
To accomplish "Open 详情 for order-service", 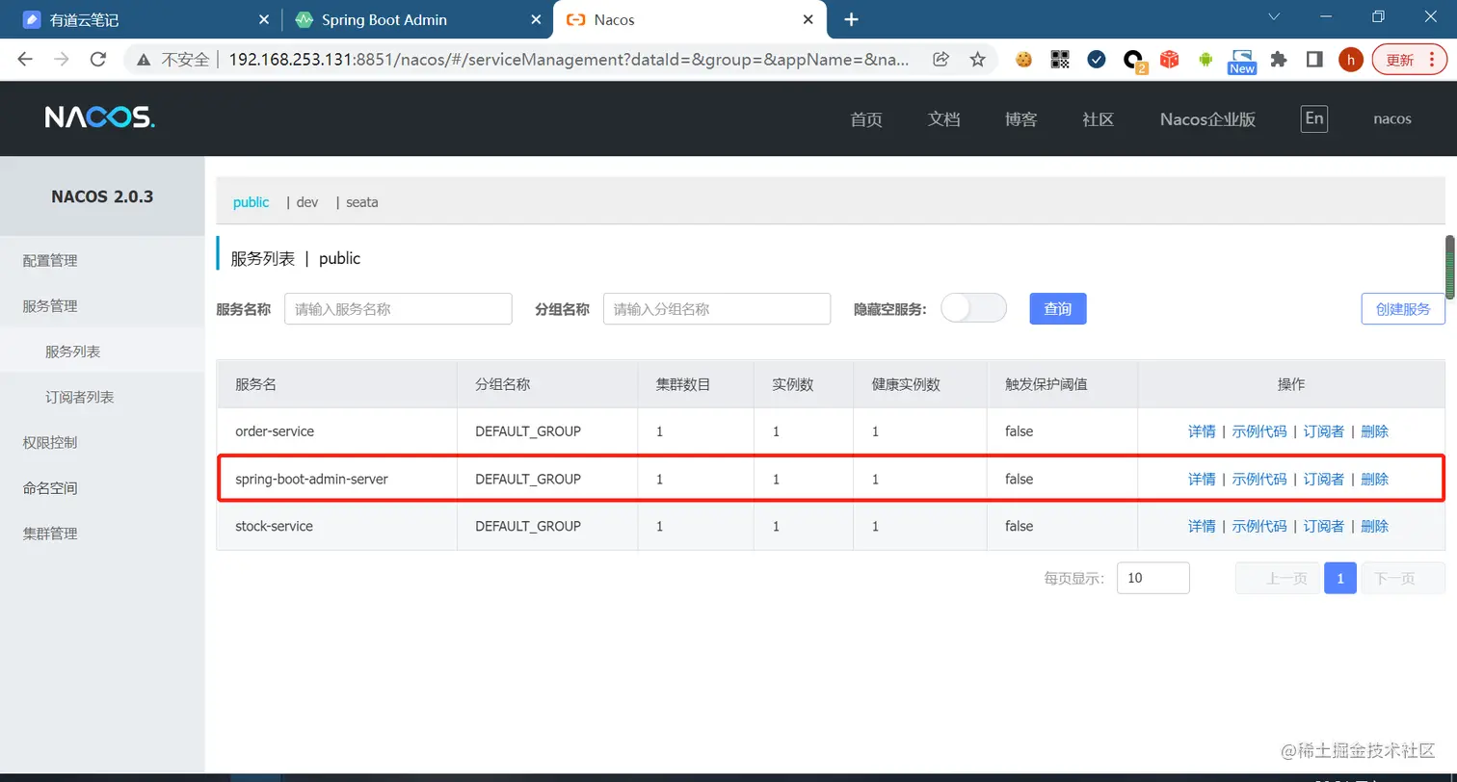I will coord(1202,431).
